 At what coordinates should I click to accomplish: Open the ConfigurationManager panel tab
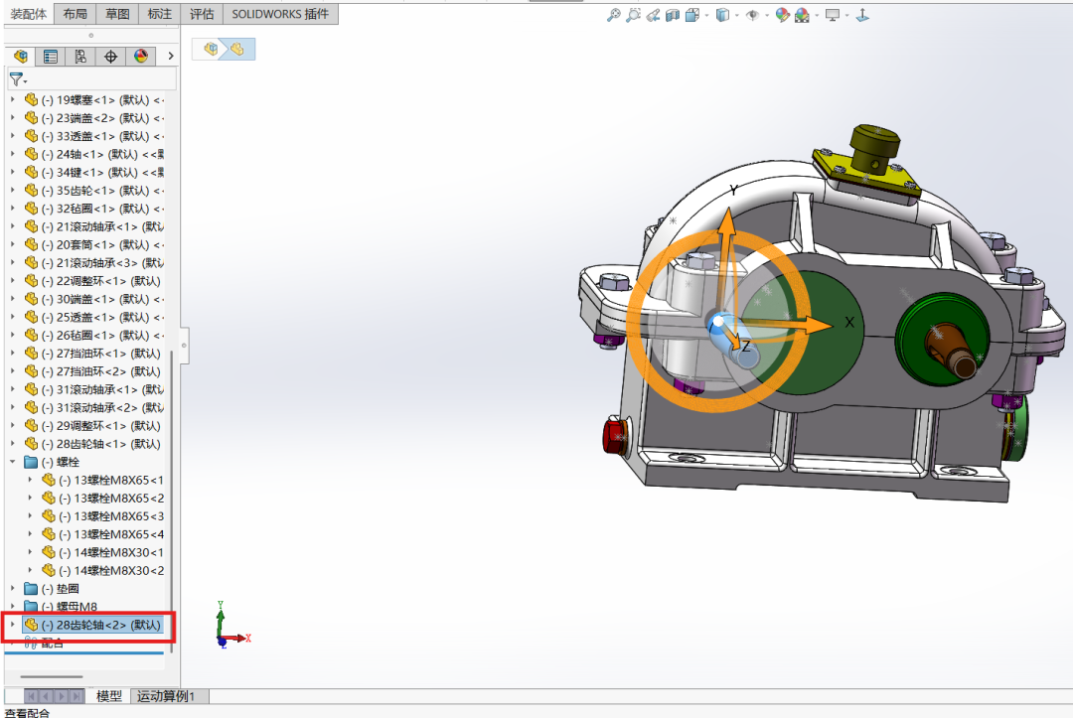click(x=80, y=57)
